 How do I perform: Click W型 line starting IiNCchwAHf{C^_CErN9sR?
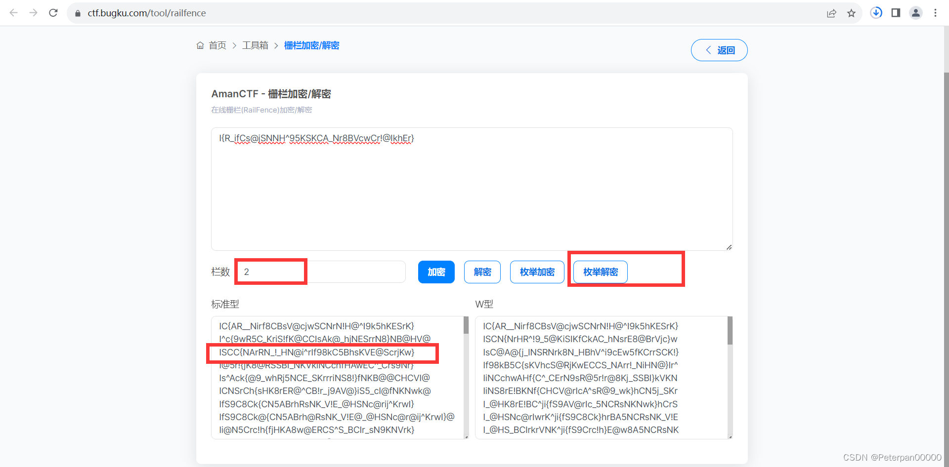click(x=580, y=378)
